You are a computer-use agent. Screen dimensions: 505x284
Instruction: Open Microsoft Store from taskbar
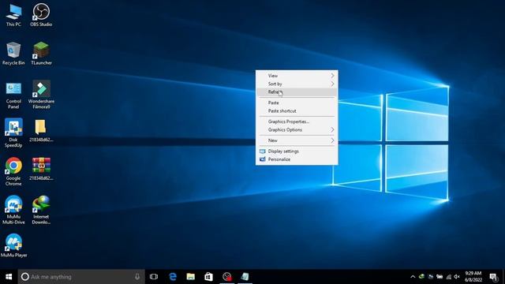(x=208, y=277)
